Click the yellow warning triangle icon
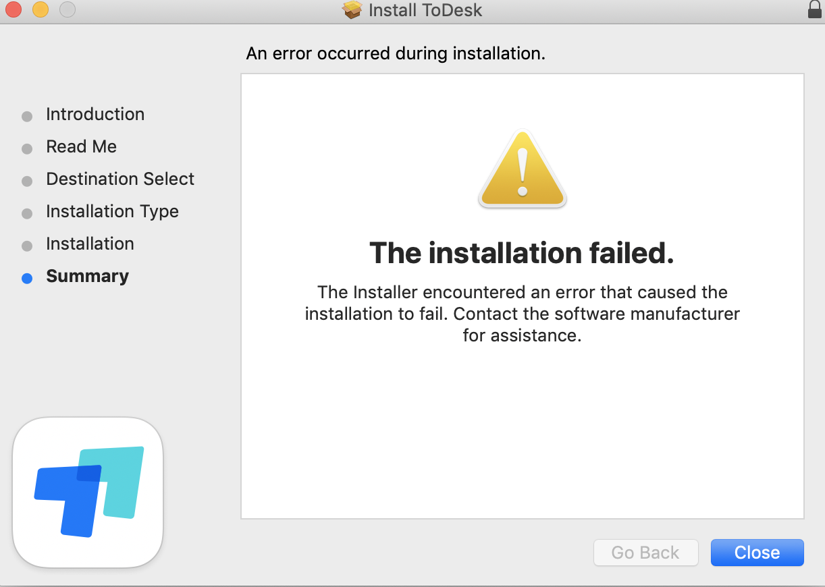 pyautogui.click(x=523, y=169)
